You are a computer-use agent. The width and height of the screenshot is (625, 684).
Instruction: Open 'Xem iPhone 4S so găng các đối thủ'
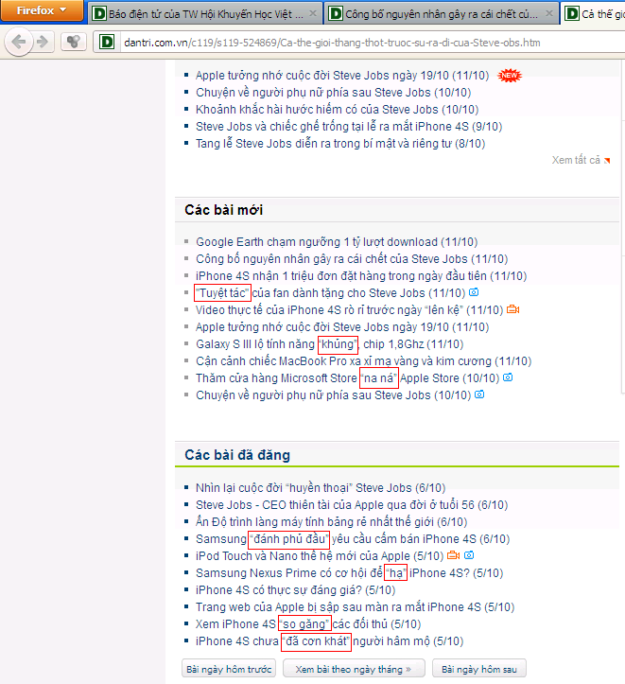pyautogui.click(x=308, y=623)
